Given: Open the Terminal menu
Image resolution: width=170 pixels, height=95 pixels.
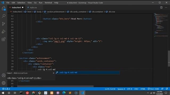Looking at the screenshot, I should tap(48, 3).
